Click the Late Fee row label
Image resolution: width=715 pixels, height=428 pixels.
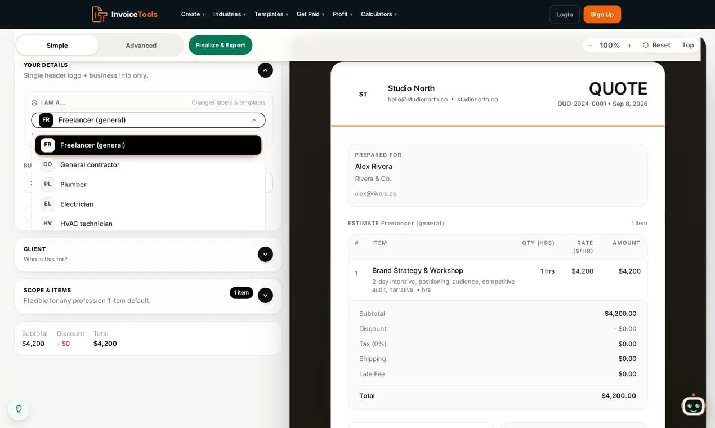tap(372, 373)
